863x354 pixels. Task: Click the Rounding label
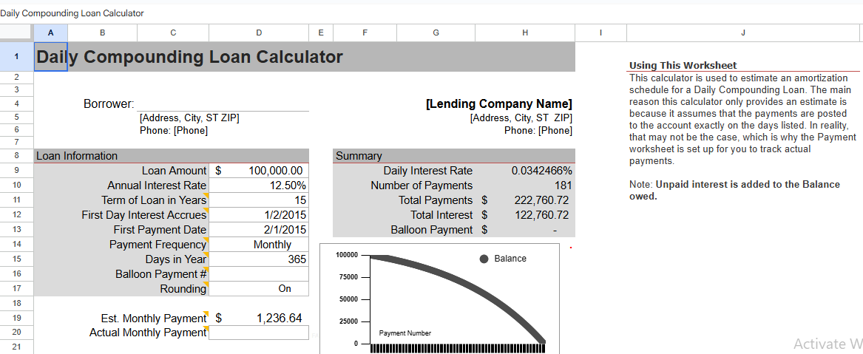coord(183,288)
